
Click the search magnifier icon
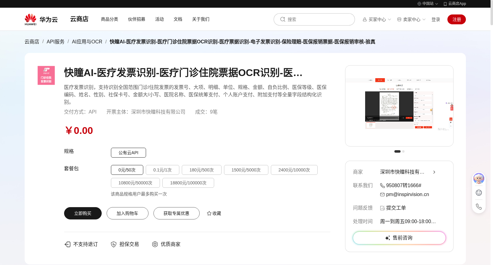click(283, 19)
